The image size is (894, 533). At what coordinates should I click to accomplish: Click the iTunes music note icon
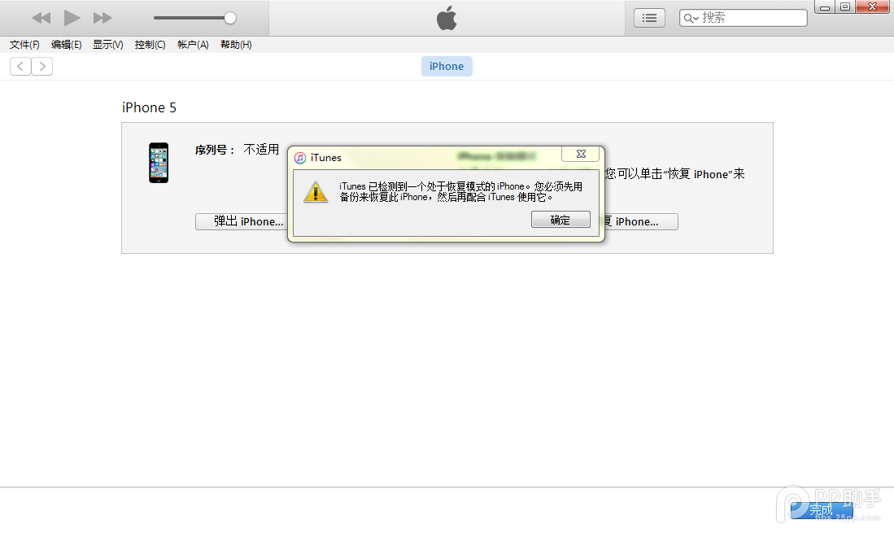tap(300, 158)
